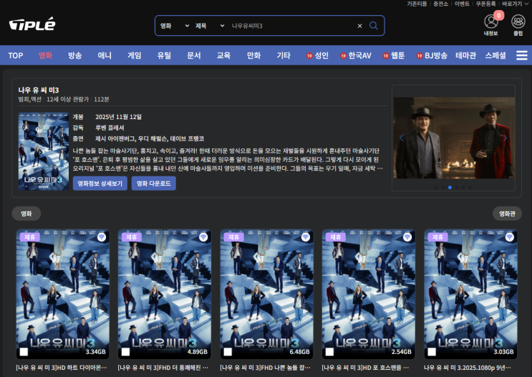The height and width of the screenshot is (377, 532).
Task: Expand the 영화 category dropdown in search
Action: point(175,26)
